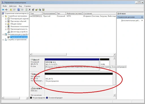This screenshot has width=145, height=104.
Task: Open the Файл menu
Action: (5, 6)
